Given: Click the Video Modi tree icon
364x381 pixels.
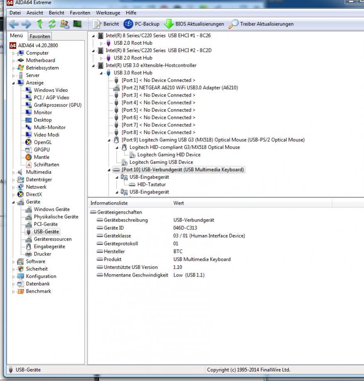Looking at the screenshot, I should 29,135.
